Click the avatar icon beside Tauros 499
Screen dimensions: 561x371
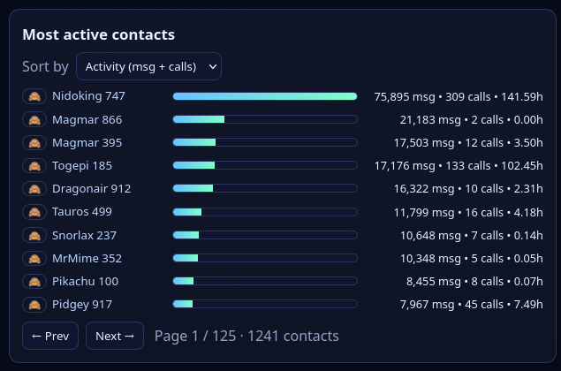(34, 212)
